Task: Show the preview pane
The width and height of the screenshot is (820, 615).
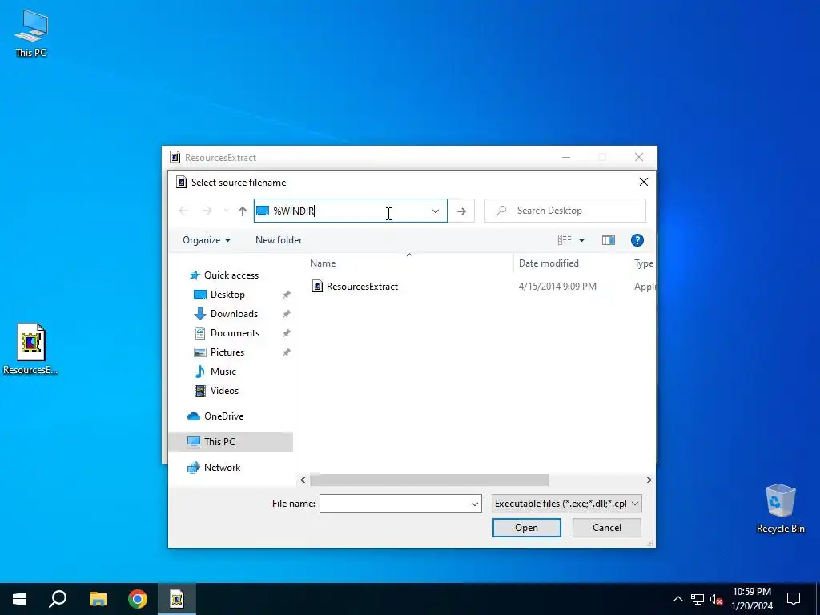Action: click(x=609, y=240)
